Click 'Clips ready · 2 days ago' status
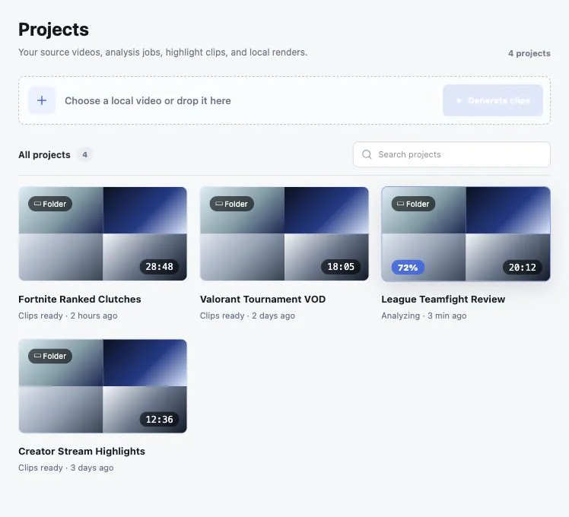 pos(247,316)
